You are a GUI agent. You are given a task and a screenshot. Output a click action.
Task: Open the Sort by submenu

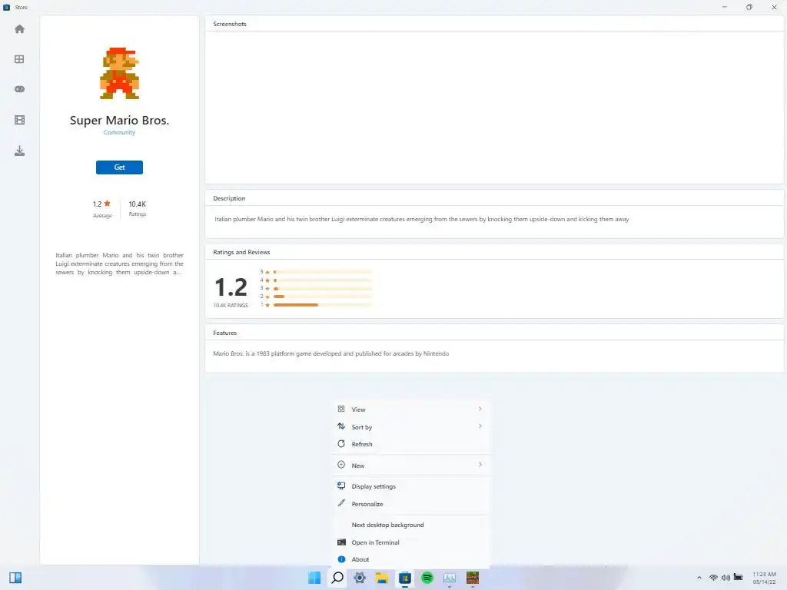click(410, 427)
